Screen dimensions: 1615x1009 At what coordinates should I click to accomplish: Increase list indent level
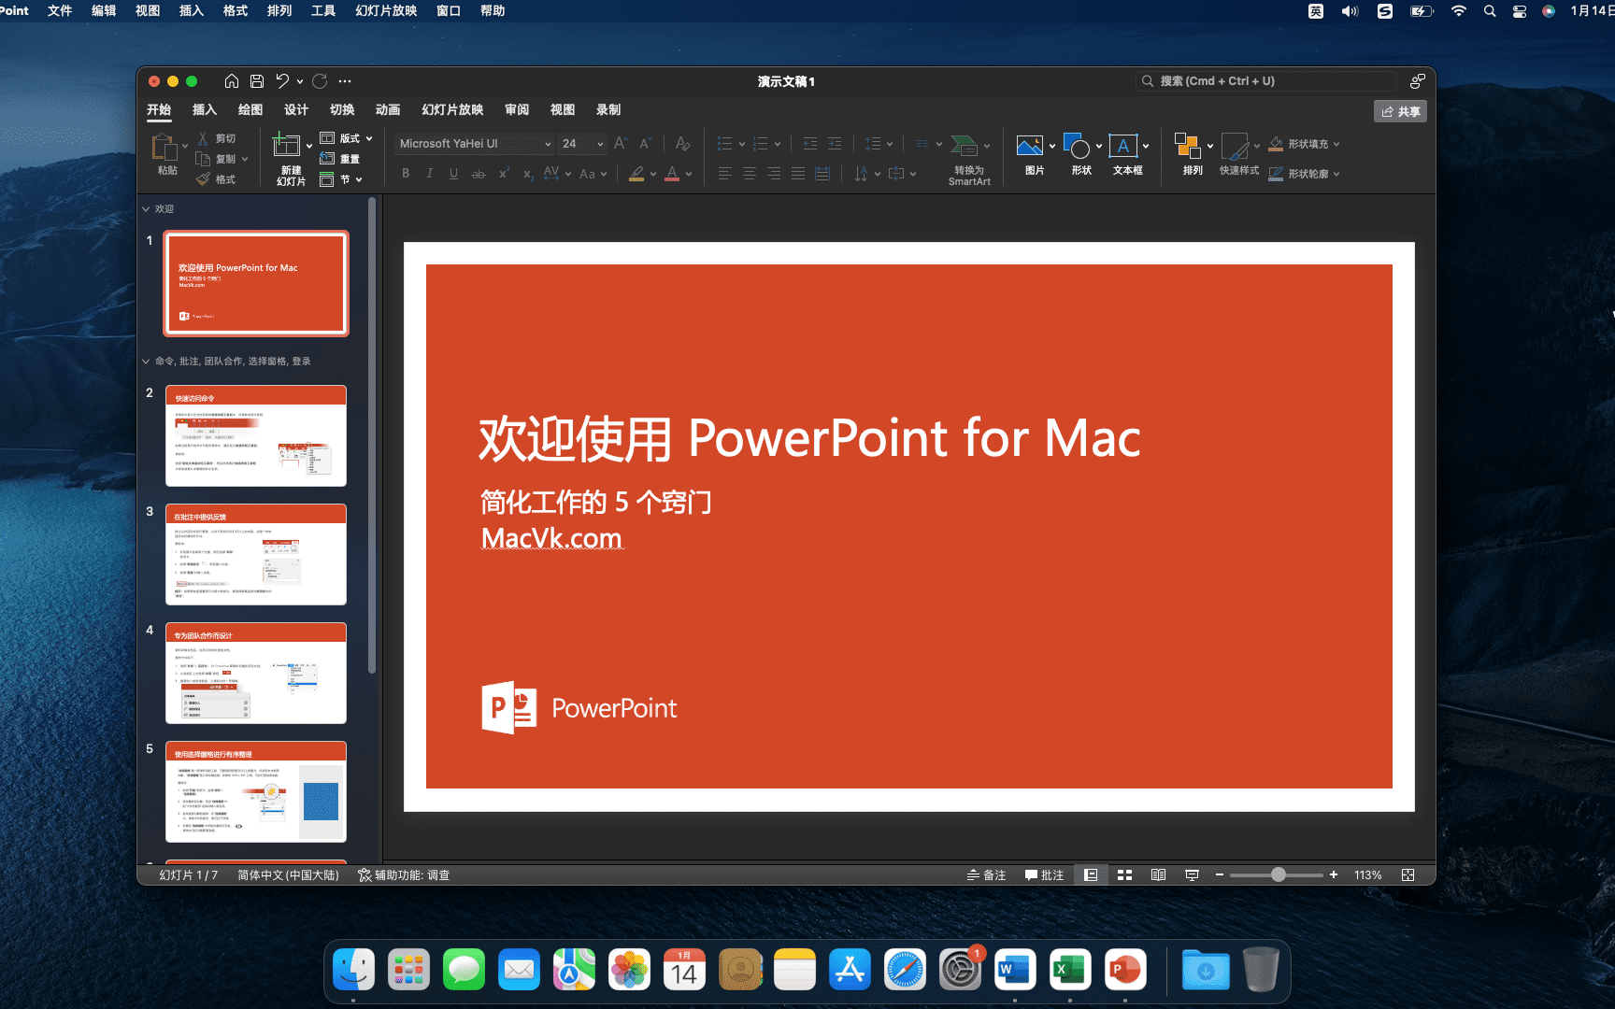(x=835, y=144)
